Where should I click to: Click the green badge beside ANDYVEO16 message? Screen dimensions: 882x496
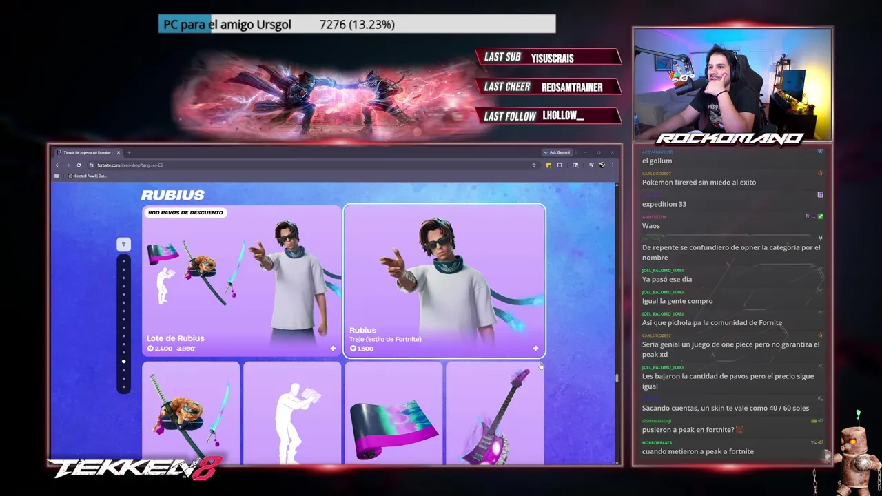point(821,216)
